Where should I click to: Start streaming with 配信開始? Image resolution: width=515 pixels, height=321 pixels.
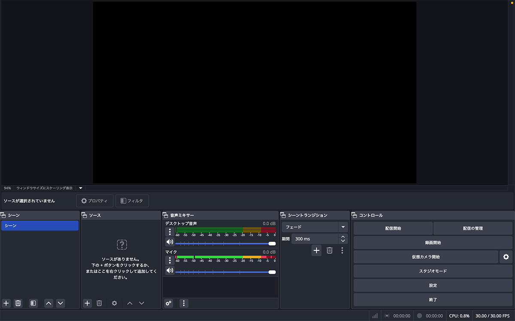(393, 228)
